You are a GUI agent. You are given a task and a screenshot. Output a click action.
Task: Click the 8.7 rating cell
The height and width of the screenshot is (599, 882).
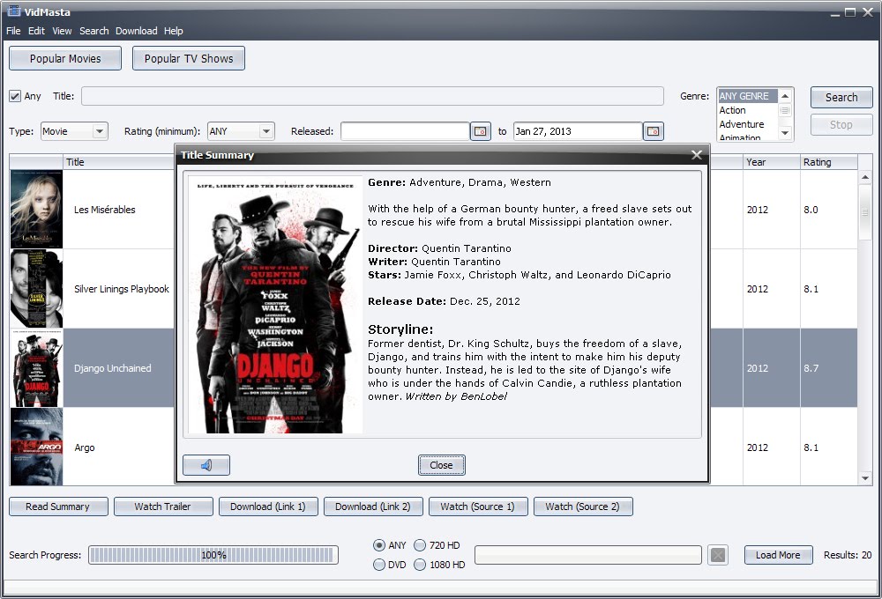pyautogui.click(x=828, y=368)
